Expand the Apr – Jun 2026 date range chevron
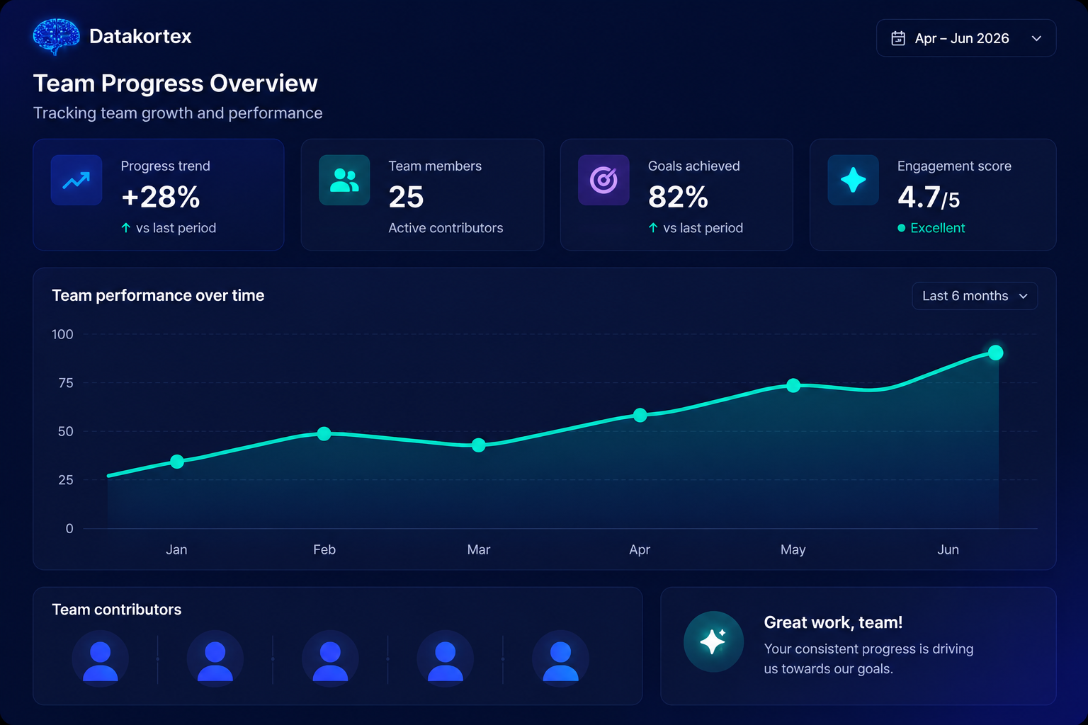 [1036, 38]
